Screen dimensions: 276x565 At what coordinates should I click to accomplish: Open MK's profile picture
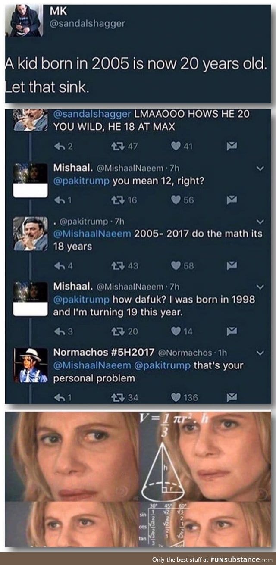(25, 21)
